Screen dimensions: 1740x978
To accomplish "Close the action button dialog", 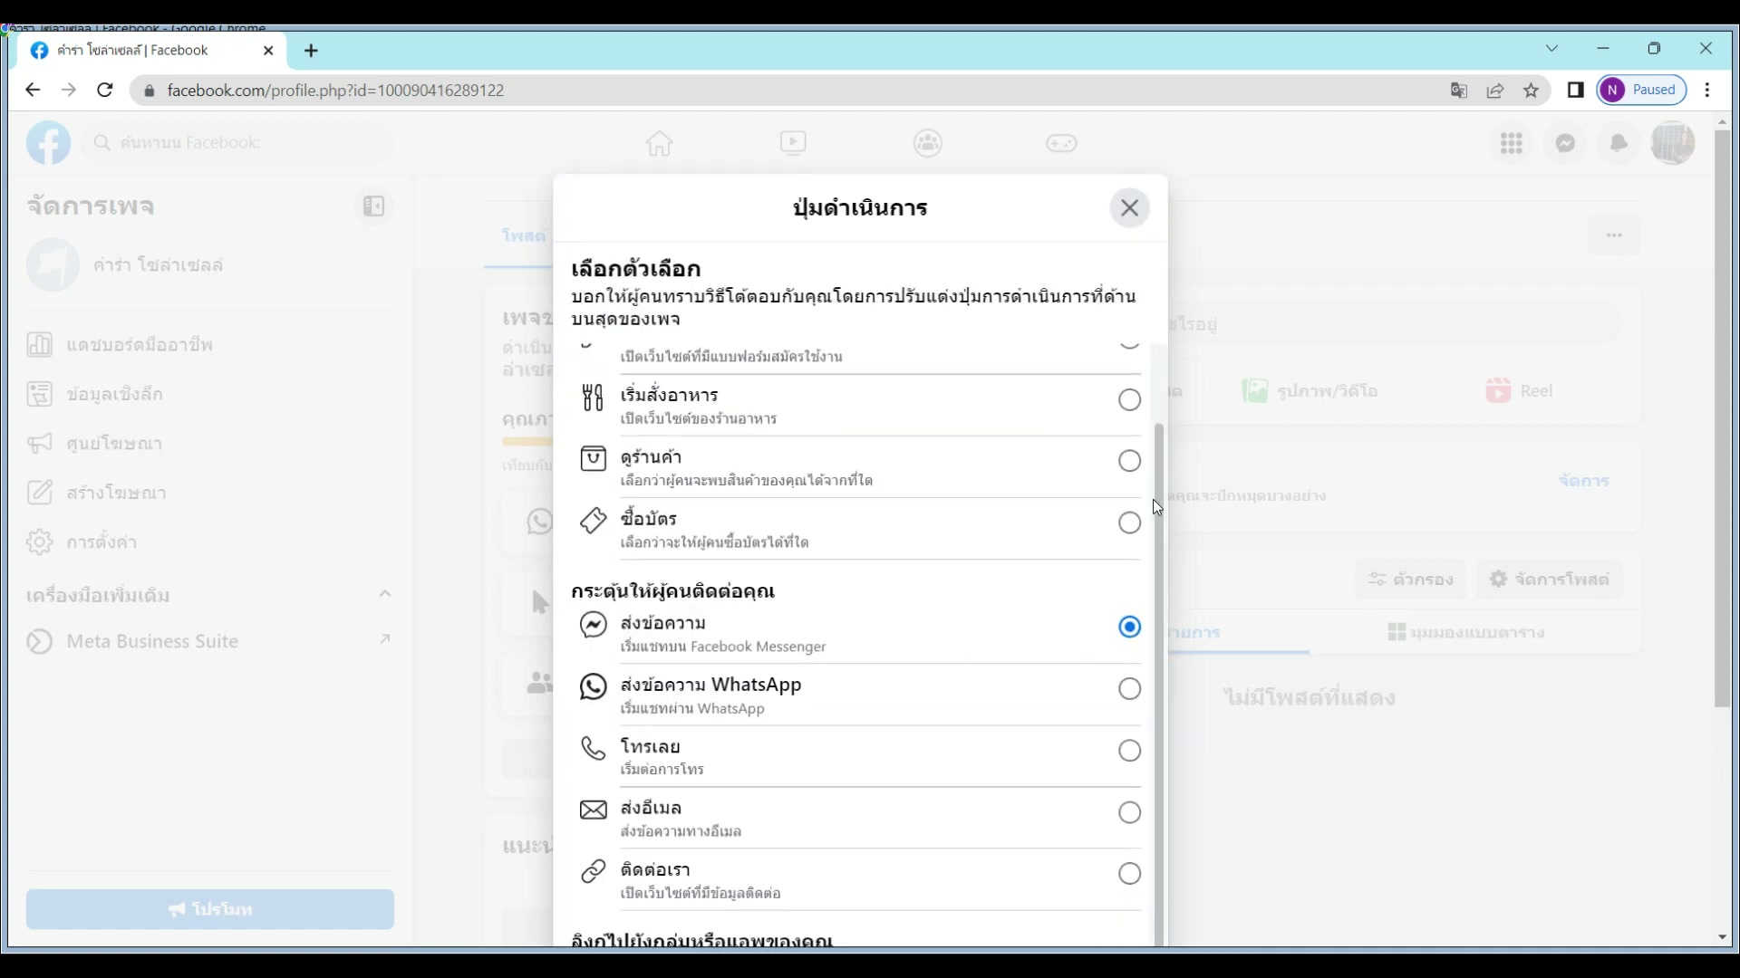I will pos(1129,208).
